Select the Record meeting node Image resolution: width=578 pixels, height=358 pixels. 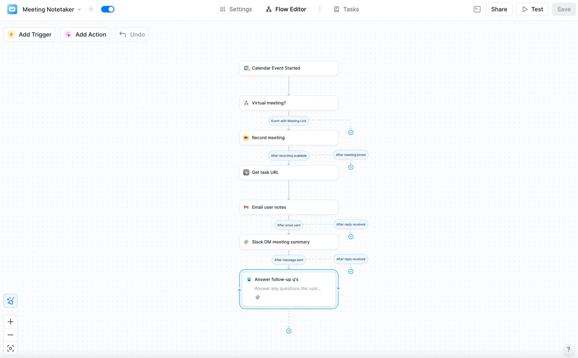(x=289, y=138)
